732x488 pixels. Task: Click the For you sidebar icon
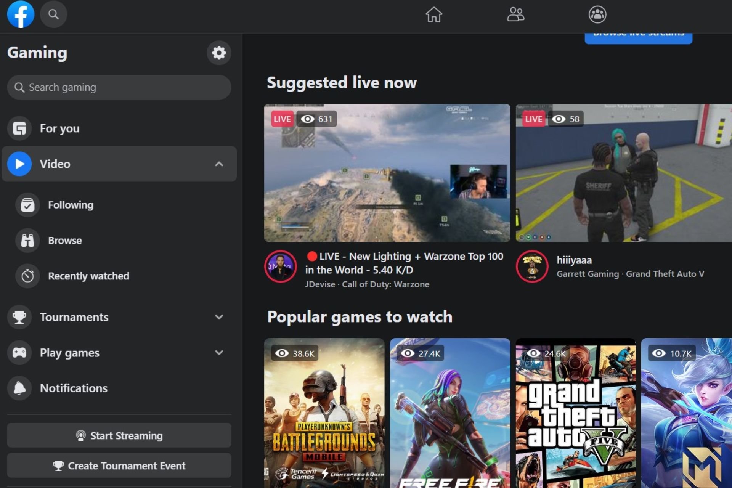point(19,128)
